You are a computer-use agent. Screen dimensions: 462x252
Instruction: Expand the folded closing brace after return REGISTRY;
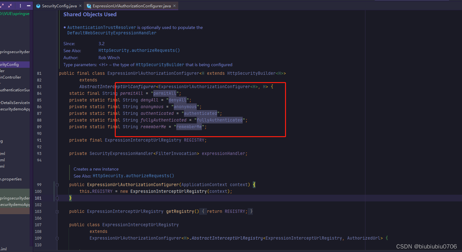pos(251,211)
